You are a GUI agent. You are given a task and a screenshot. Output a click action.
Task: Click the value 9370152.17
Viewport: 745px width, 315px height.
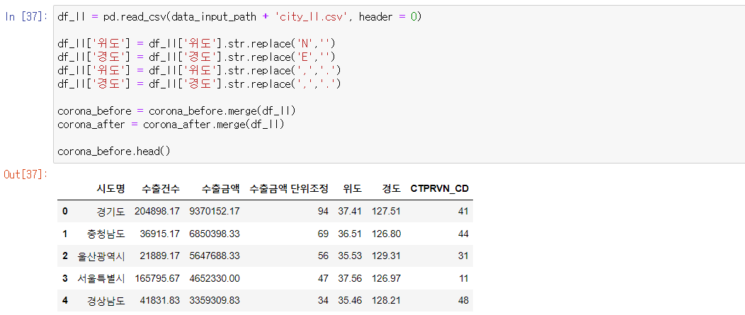tap(215, 212)
